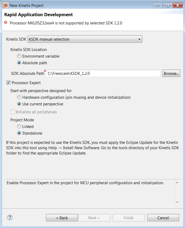Click the help question mark icon
The image size is (185, 228).
pyautogui.click(x=10, y=218)
